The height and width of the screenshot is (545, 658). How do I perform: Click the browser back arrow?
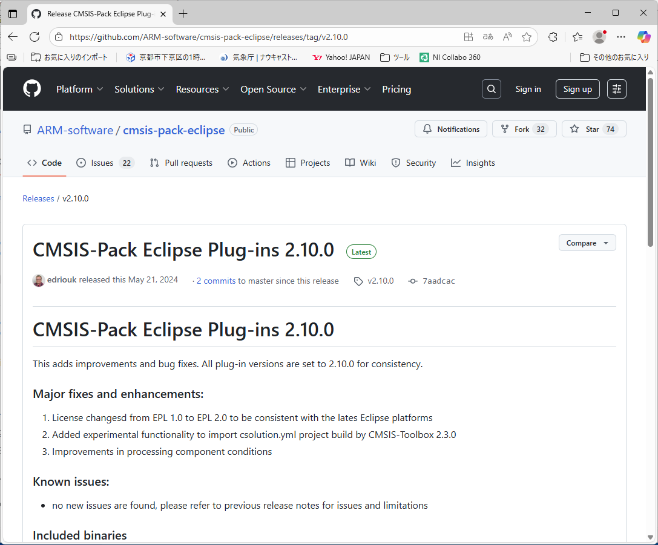point(13,37)
